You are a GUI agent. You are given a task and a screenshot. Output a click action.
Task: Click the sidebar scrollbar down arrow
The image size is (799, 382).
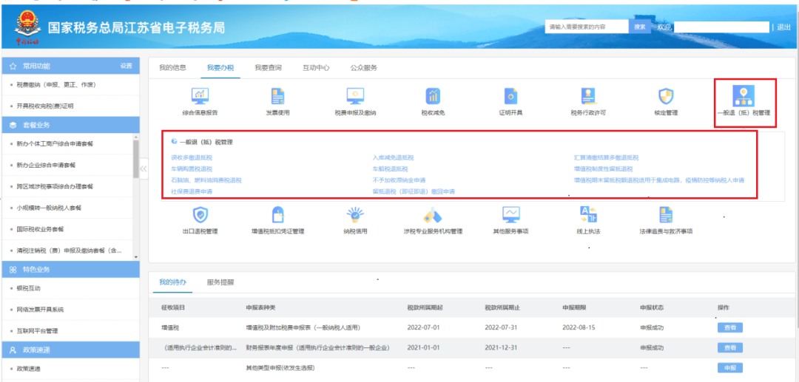click(x=135, y=257)
